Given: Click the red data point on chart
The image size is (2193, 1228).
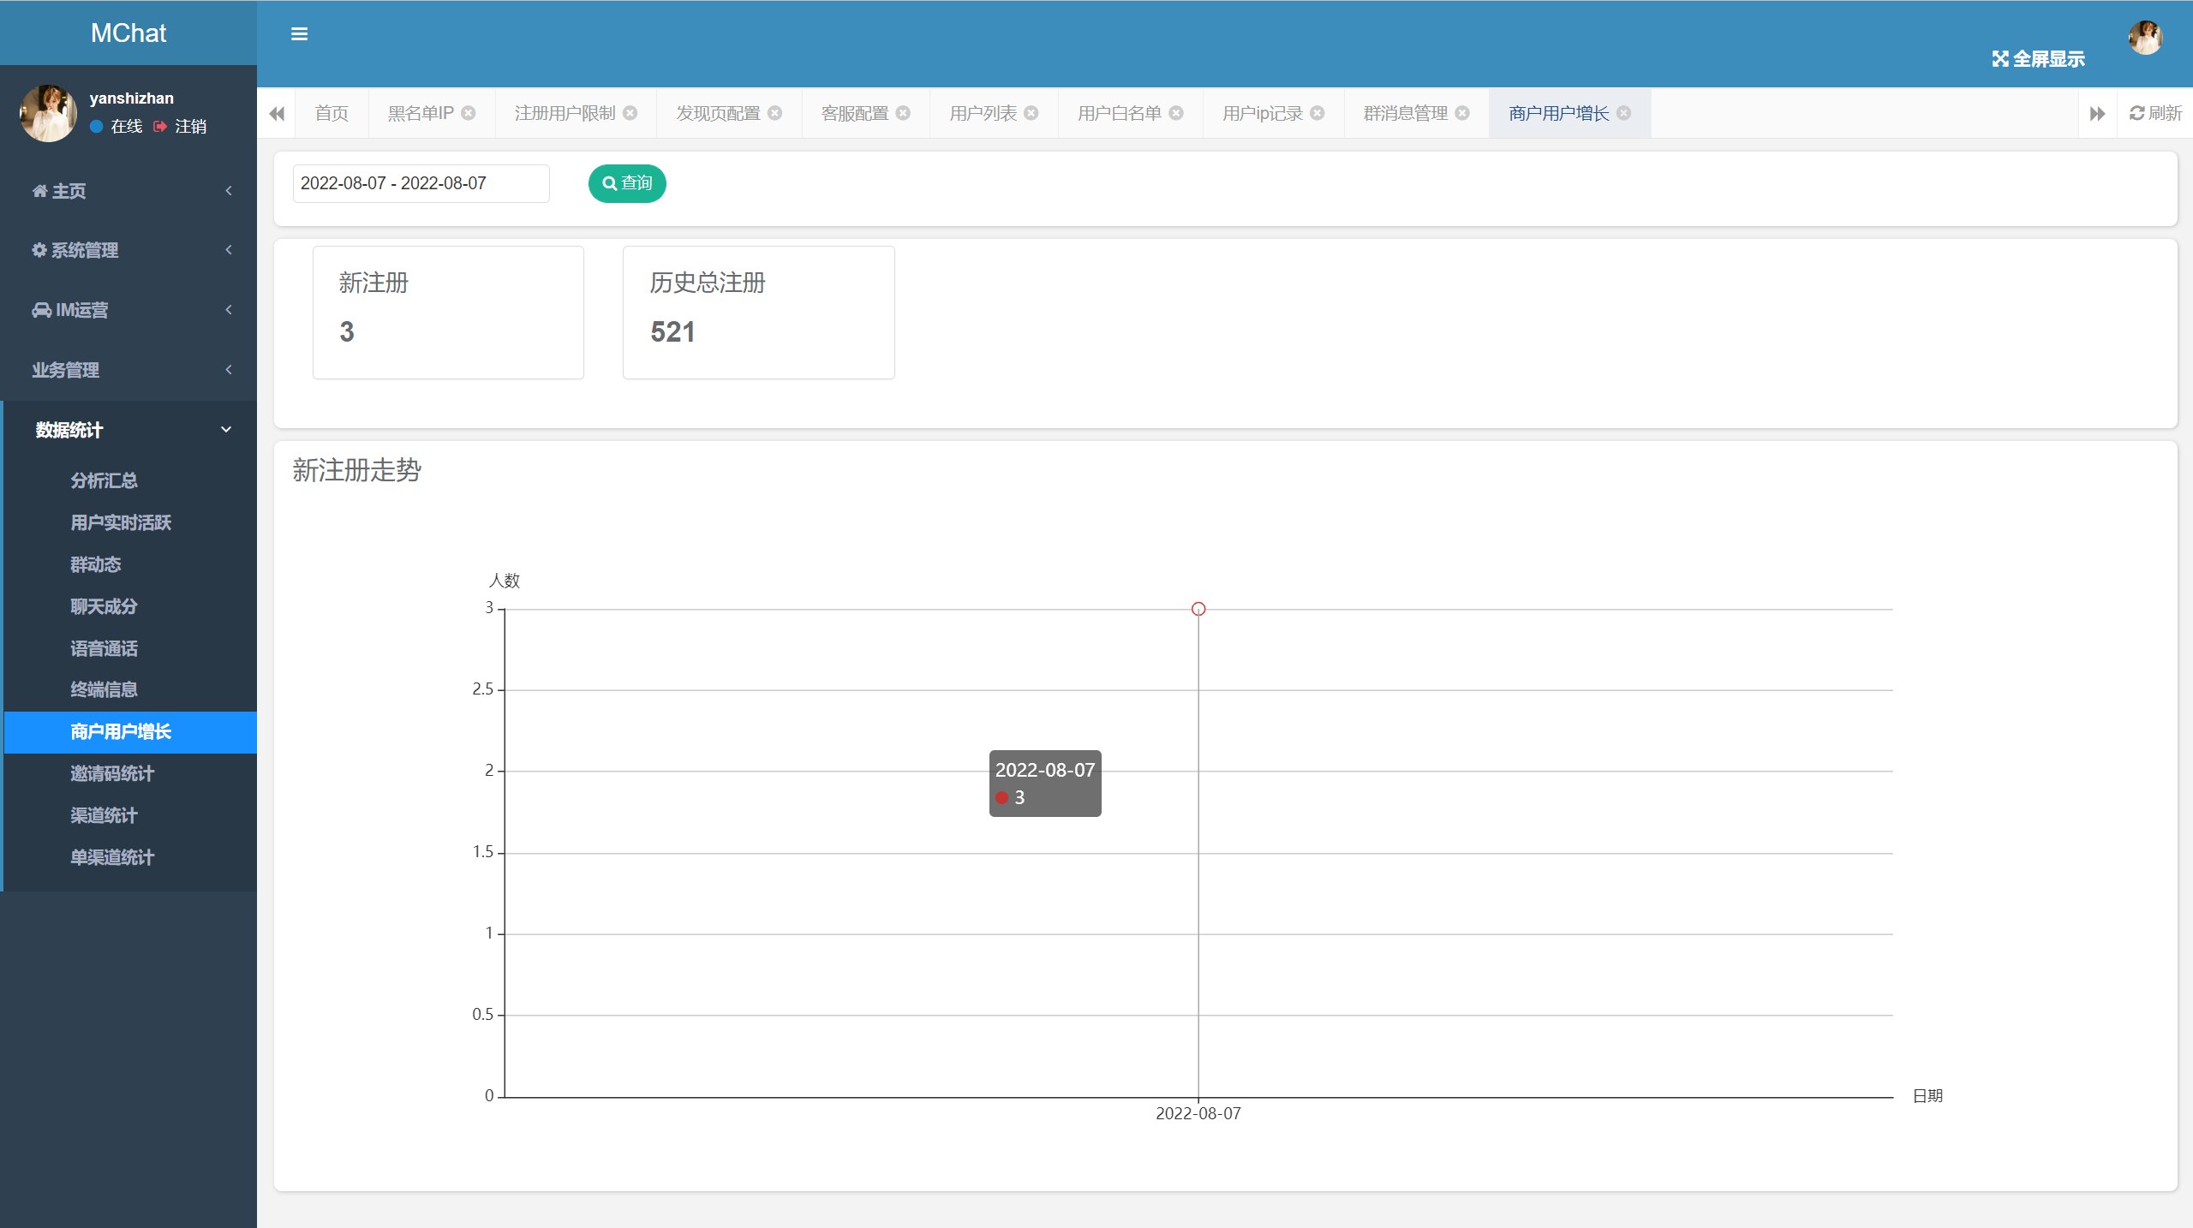Looking at the screenshot, I should (1198, 609).
